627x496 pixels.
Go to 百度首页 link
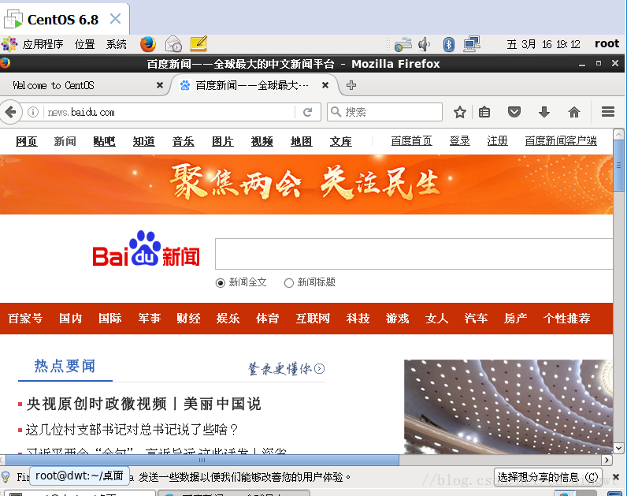click(411, 141)
